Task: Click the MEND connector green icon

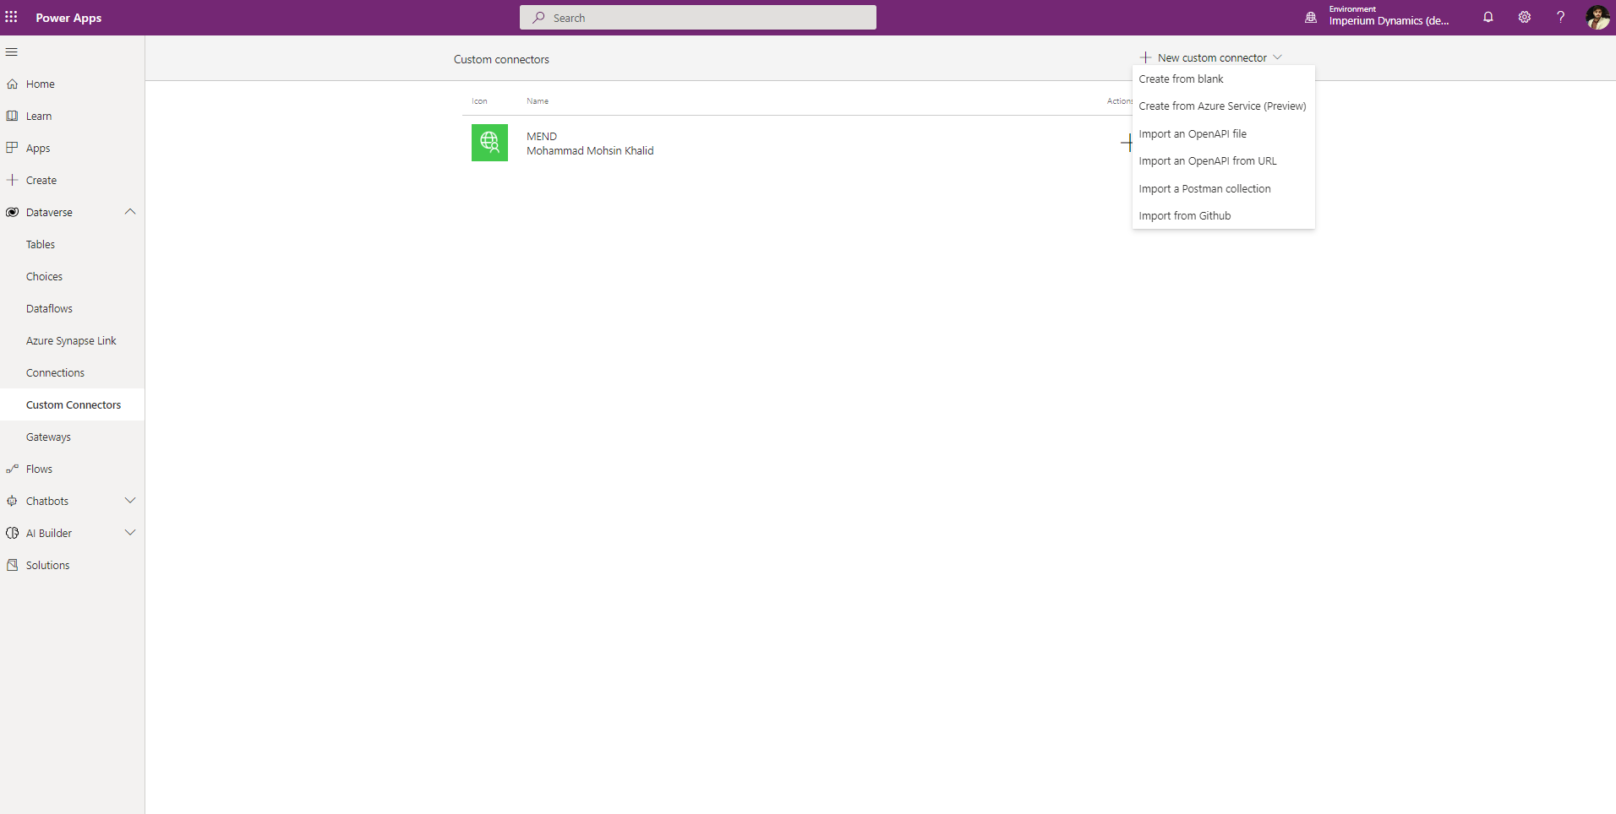Action: coord(489,143)
